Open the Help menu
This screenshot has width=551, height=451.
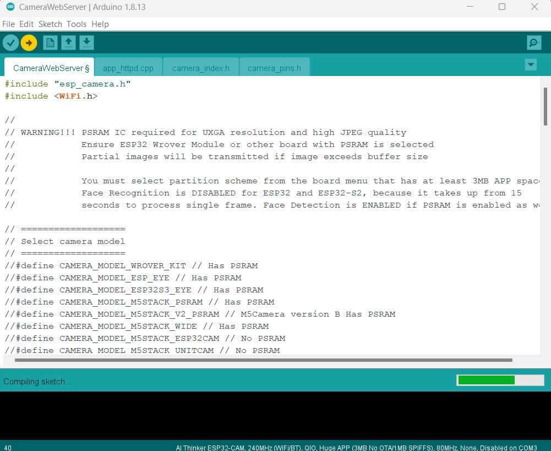click(x=100, y=24)
